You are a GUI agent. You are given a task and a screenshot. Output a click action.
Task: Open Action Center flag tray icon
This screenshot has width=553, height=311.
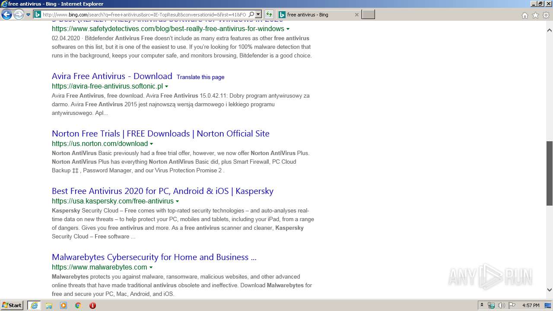tap(512, 305)
